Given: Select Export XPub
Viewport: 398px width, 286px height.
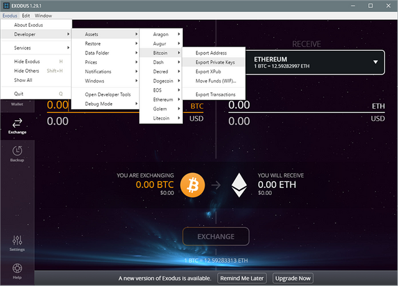Looking at the screenshot, I should 213,72.
